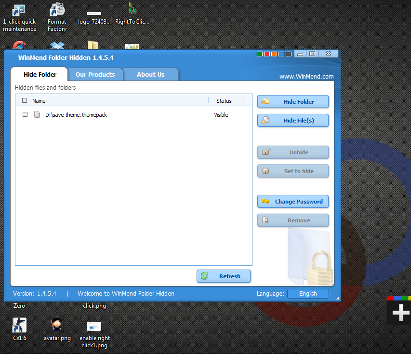
Task: Launch Cs1.6 from the desktop
Action: 19,325
